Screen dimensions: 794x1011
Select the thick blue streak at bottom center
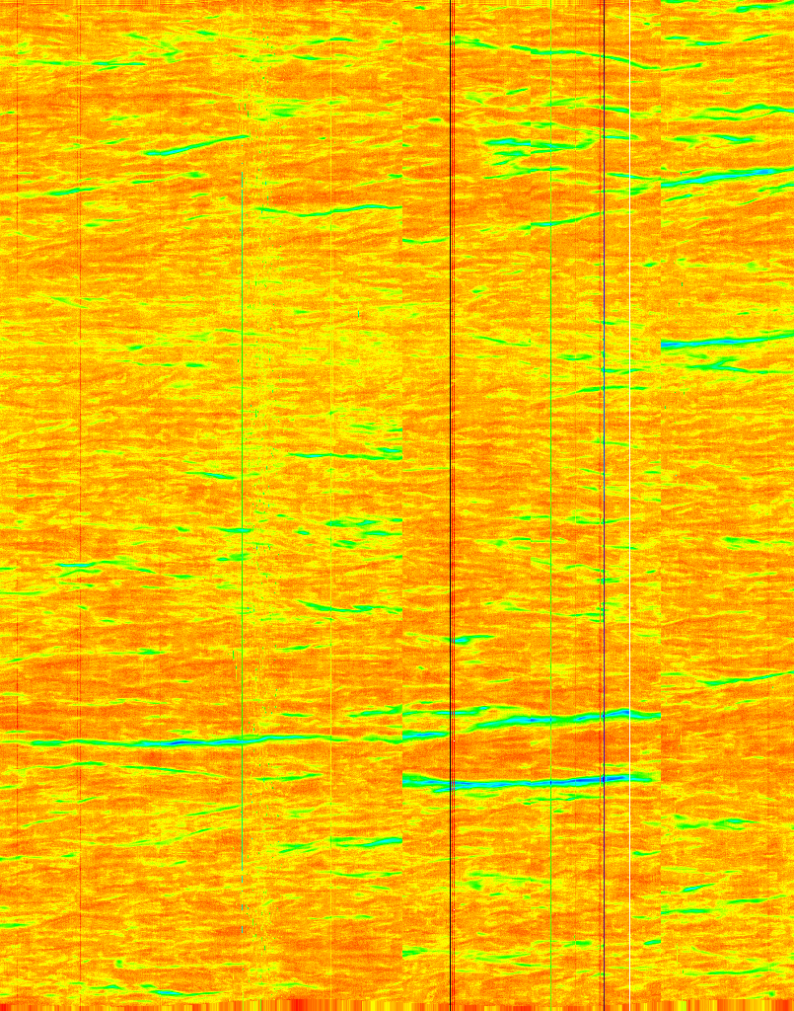(x=523, y=782)
